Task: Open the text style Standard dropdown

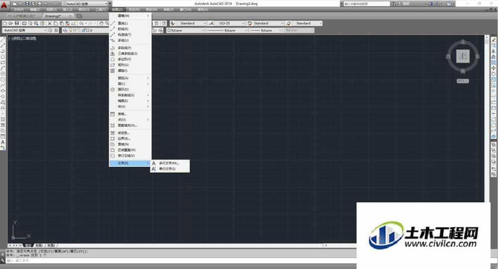Action: [x=192, y=23]
